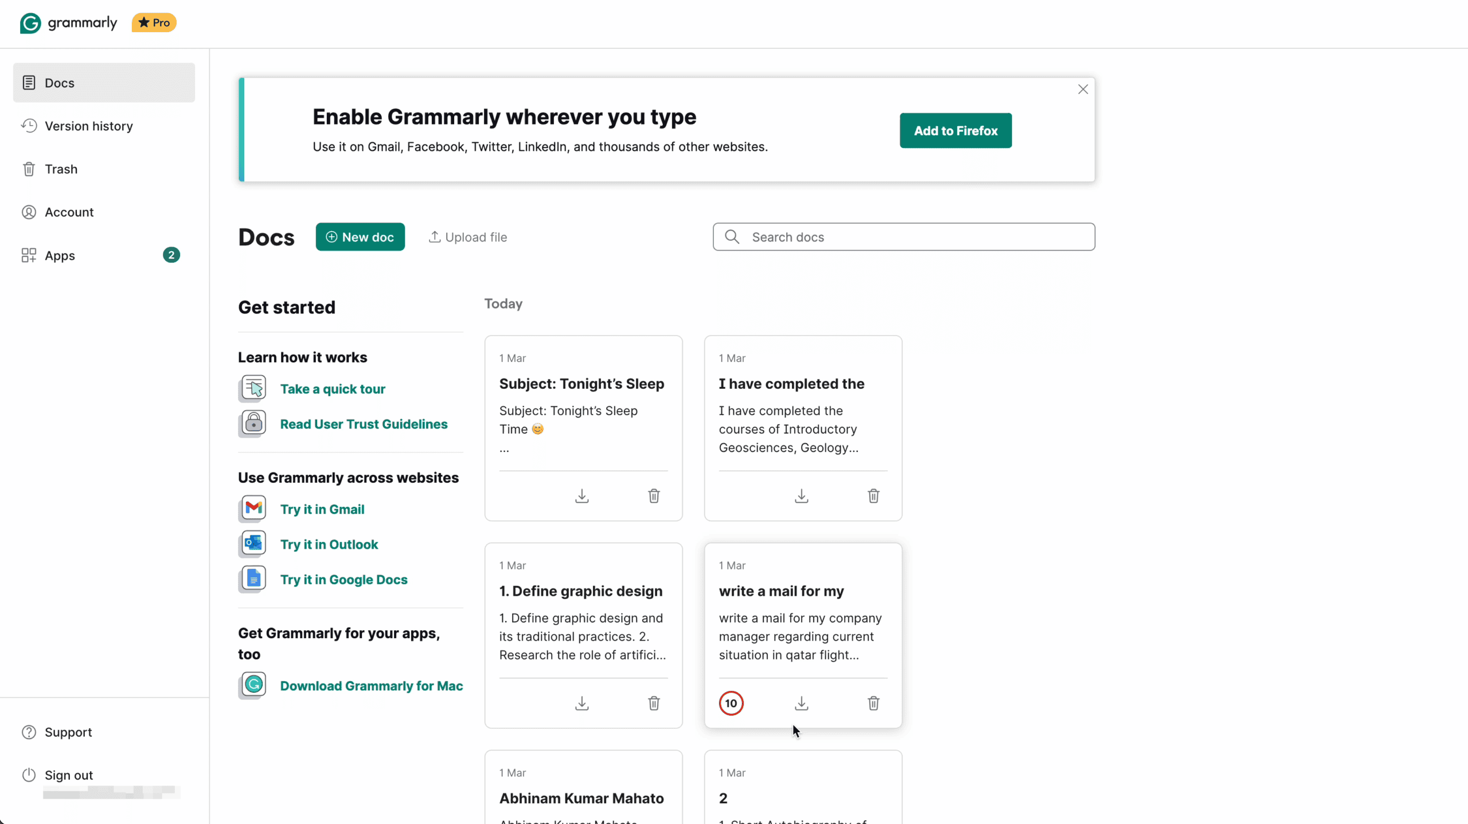Click the suggestions count badge on the mail document
This screenshot has height=824, width=1468.
tap(730, 703)
